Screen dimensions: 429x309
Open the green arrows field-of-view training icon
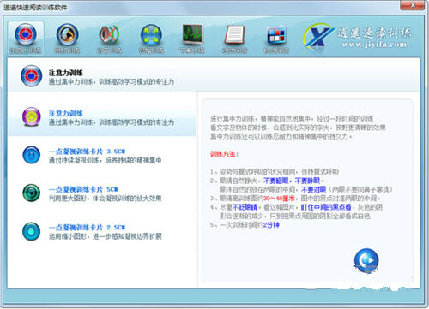click(151, 35)
